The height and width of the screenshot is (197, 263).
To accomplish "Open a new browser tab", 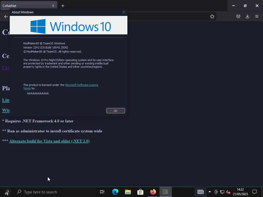I will coord(63,6).
